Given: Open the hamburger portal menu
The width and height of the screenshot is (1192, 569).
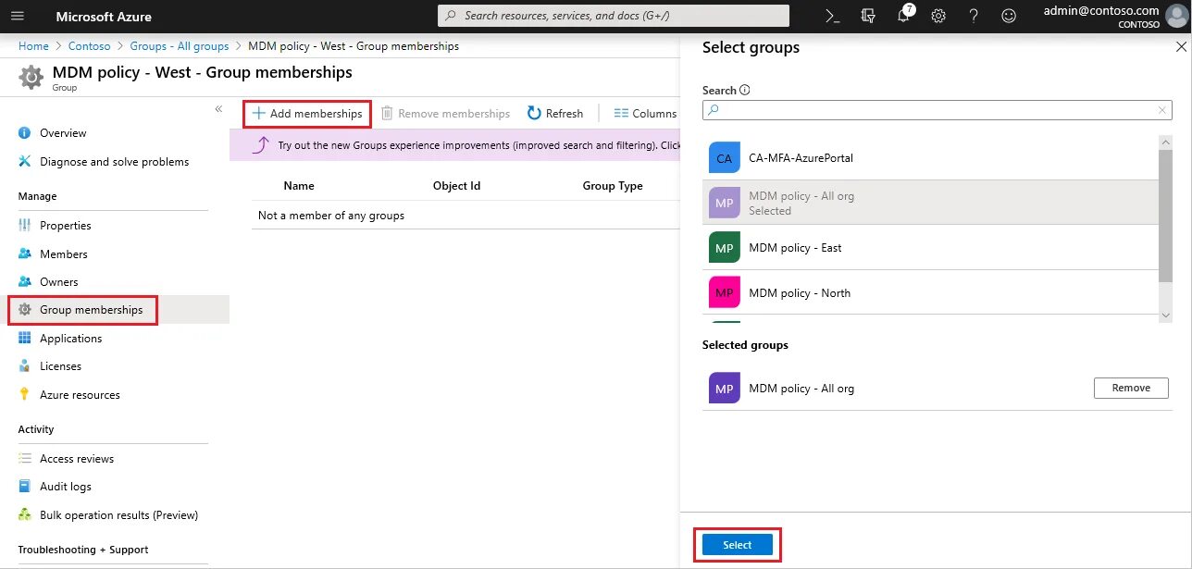Looking at the screenshot, I should (x=17, y=17).
